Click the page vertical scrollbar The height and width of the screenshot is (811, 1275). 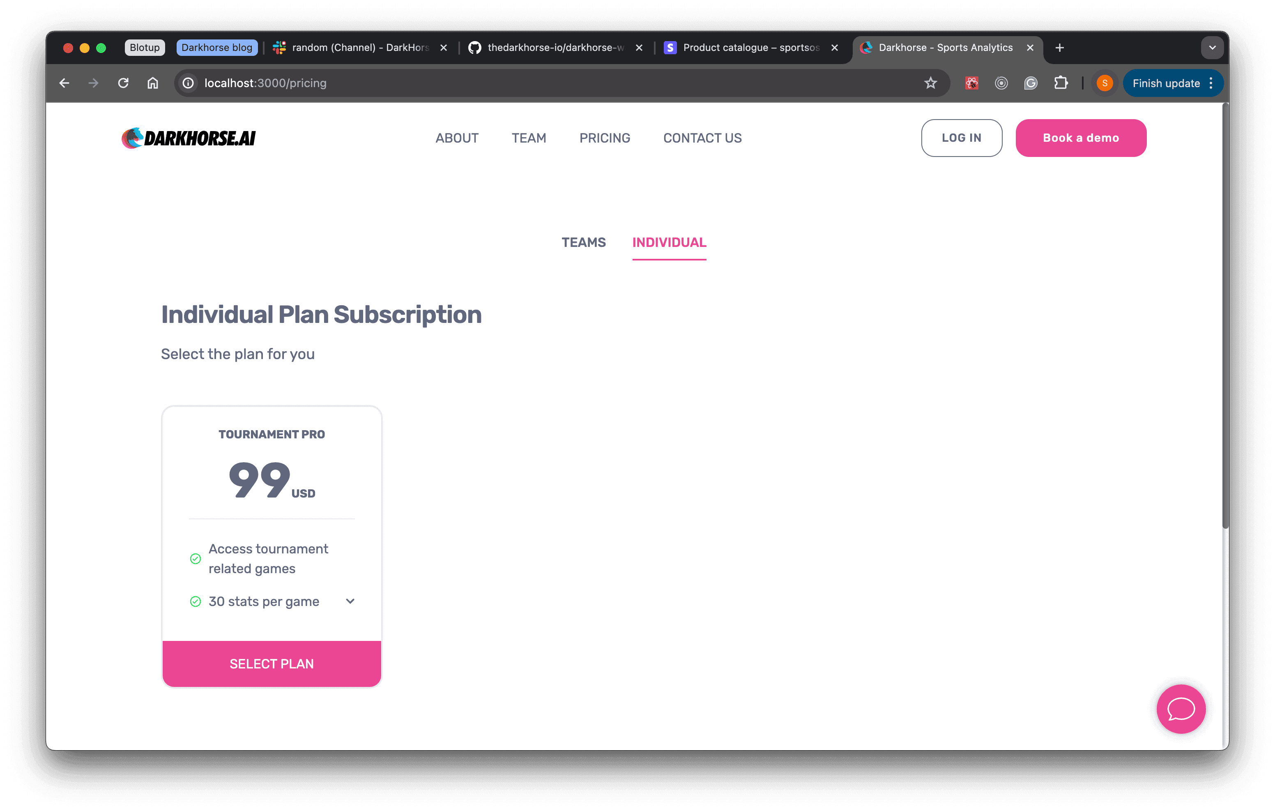click(1225, 316)
